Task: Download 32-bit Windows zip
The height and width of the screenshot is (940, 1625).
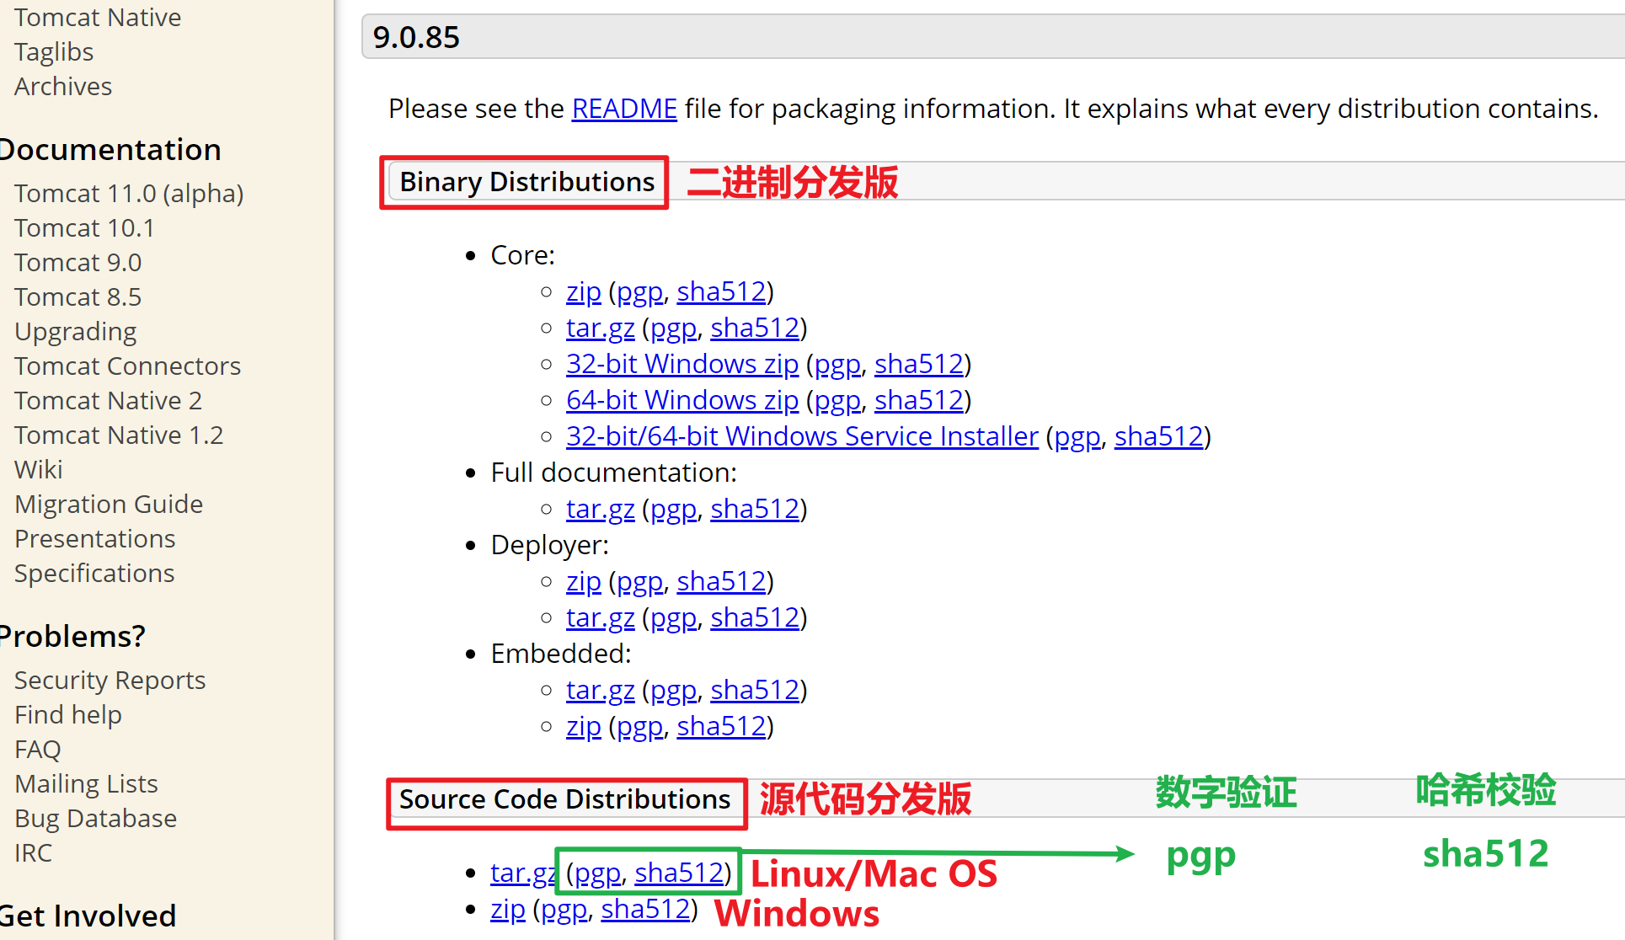Action: point(682,364)
